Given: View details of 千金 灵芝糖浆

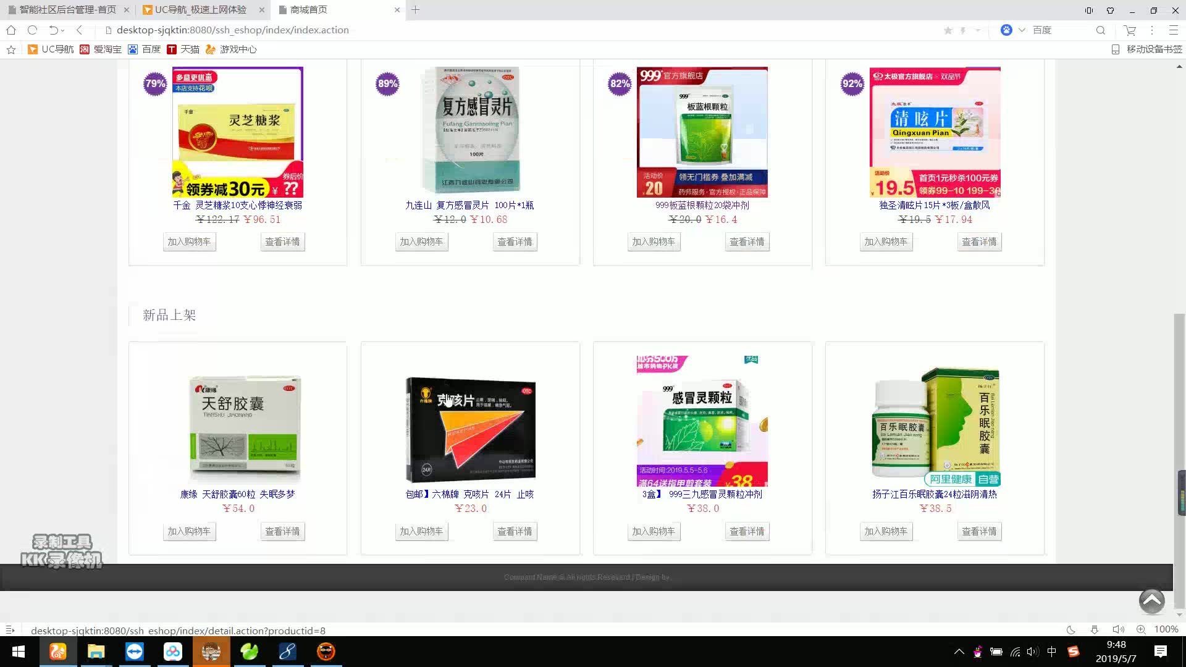Looking at the screenshot, I should pos(282,241).
